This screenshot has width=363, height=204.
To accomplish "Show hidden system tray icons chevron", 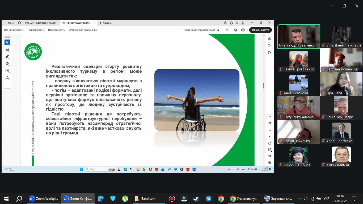I will tap(299, 199).
